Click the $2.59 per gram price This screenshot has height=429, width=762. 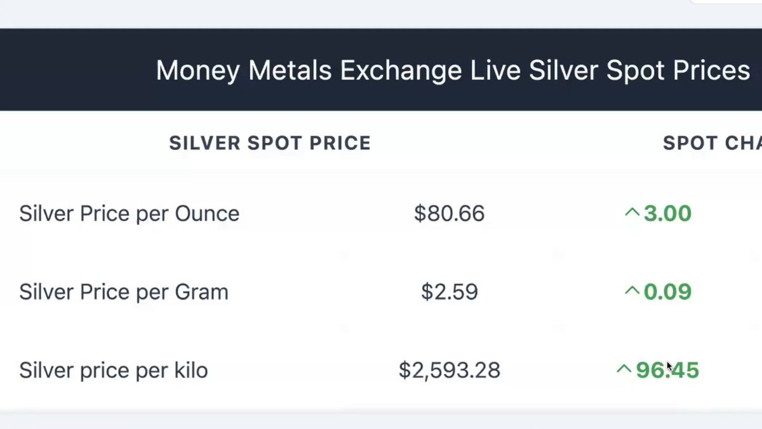[x=449, y=292]
